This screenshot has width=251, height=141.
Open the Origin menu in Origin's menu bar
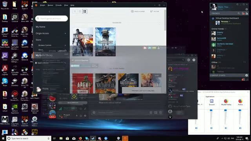42,5
